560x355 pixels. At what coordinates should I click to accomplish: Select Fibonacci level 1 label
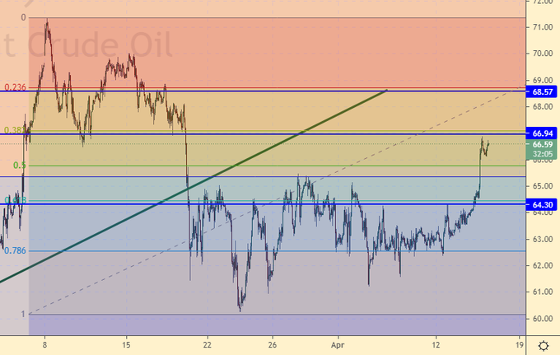click(x=22, y=314)
